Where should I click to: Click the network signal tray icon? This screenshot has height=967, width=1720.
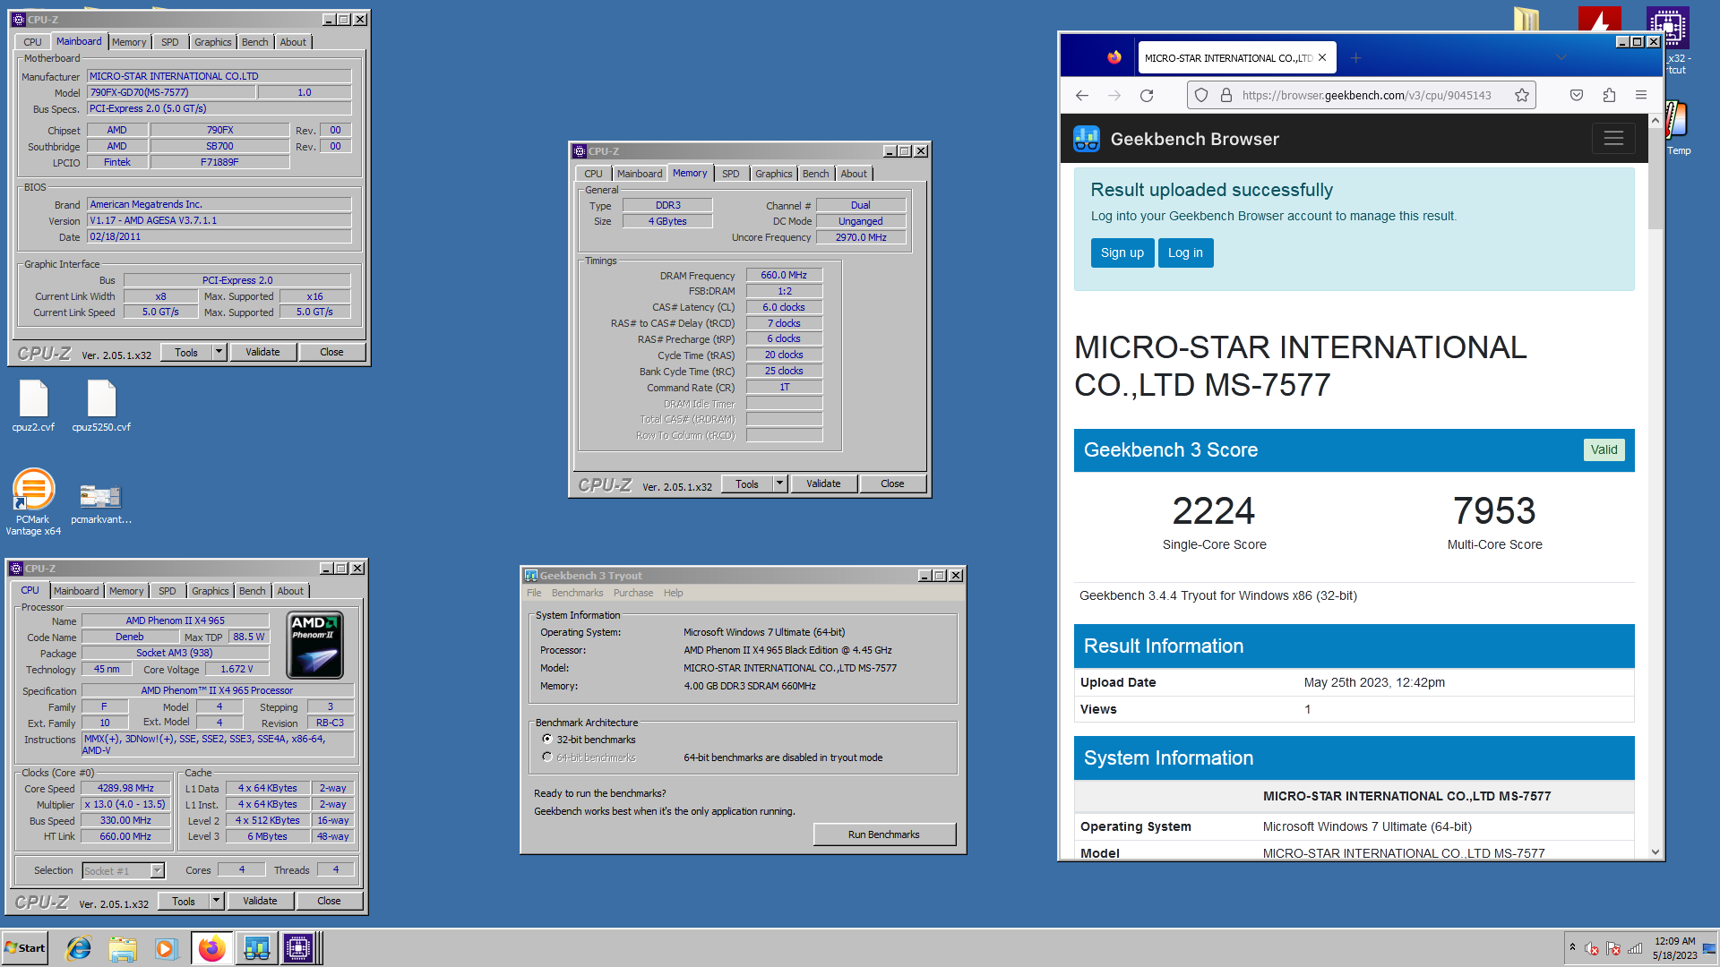1635,948
